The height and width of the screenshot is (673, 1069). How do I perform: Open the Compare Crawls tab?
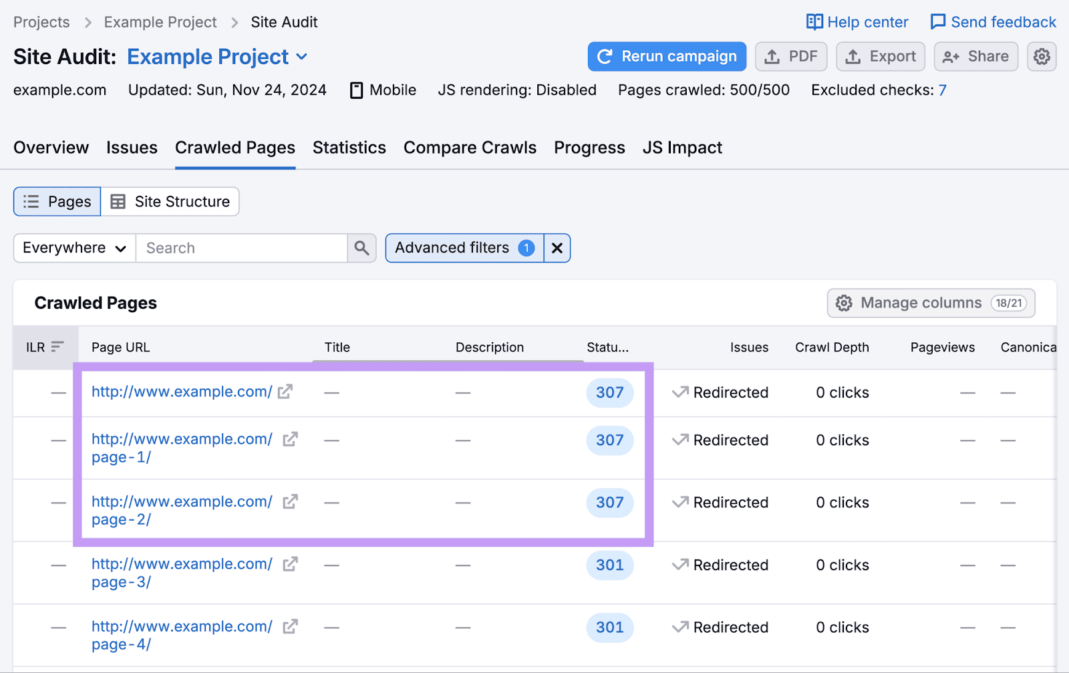(x=470, y=148)
